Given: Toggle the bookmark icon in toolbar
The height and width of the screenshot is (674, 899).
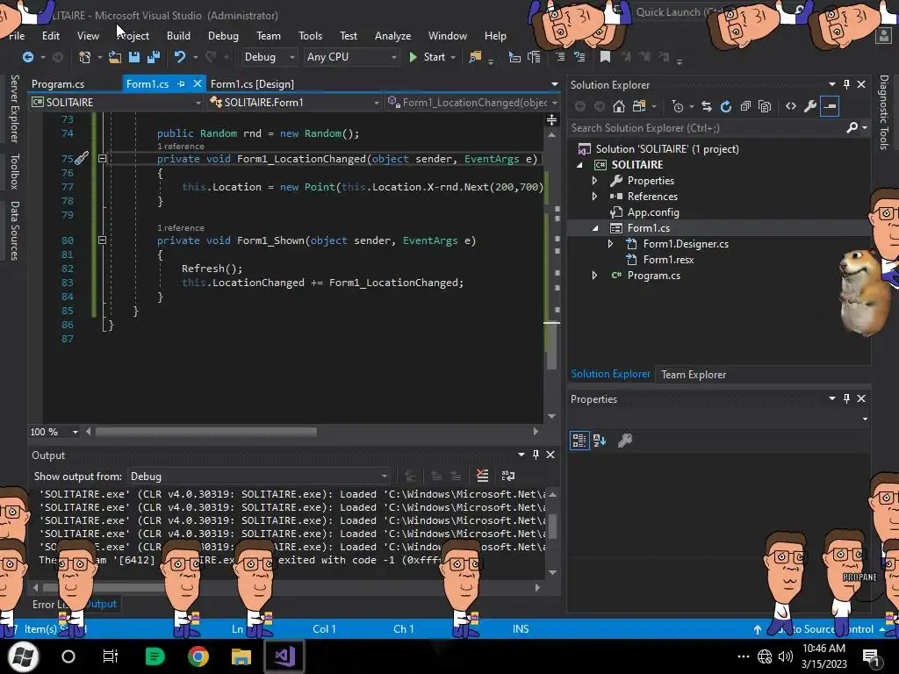Looking at the screenshot, I should point(605,56).
